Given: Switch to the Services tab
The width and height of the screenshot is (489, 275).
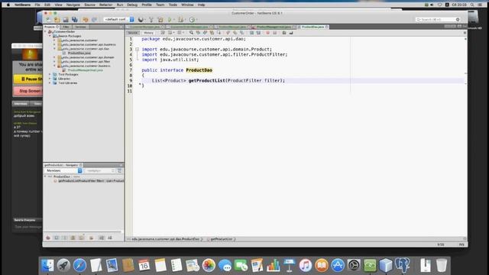Looking at the screenshot, I should pyautogui.click(x=80, y=27).
